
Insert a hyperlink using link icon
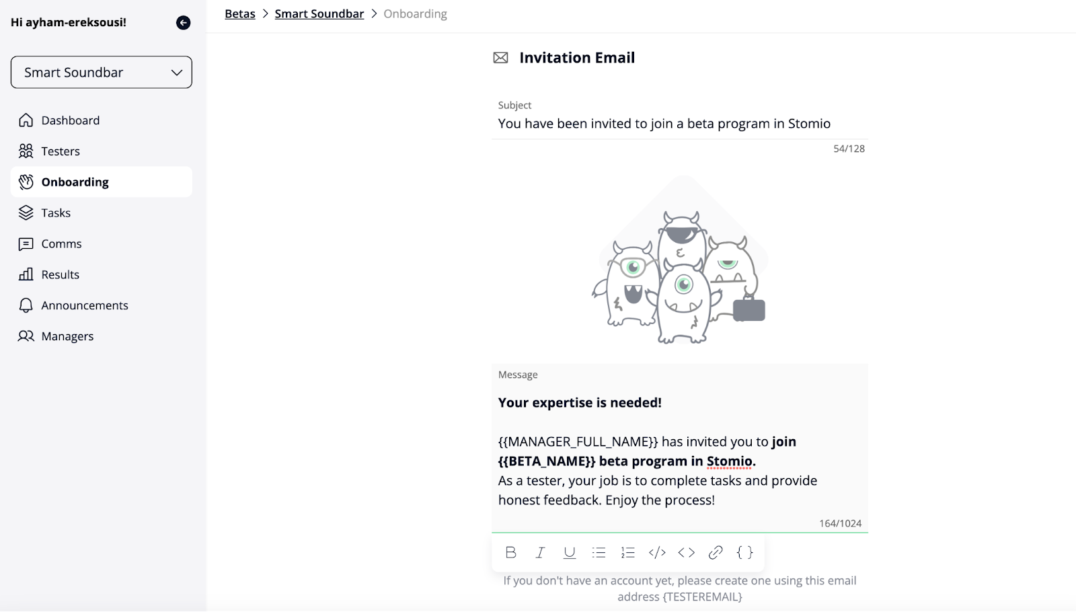coord(716,552)
